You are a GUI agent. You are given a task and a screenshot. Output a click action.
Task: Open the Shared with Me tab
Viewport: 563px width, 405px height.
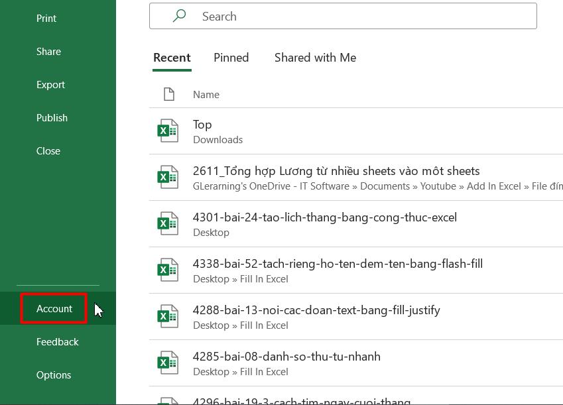click(x=315, y=58)
